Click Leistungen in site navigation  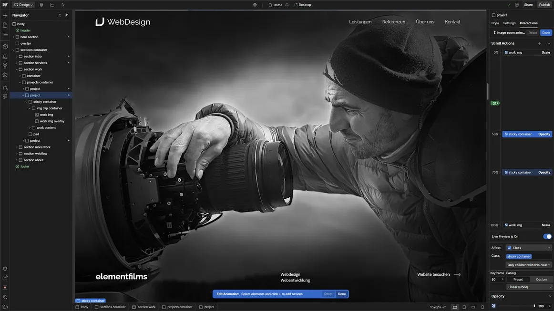point(360,22)
